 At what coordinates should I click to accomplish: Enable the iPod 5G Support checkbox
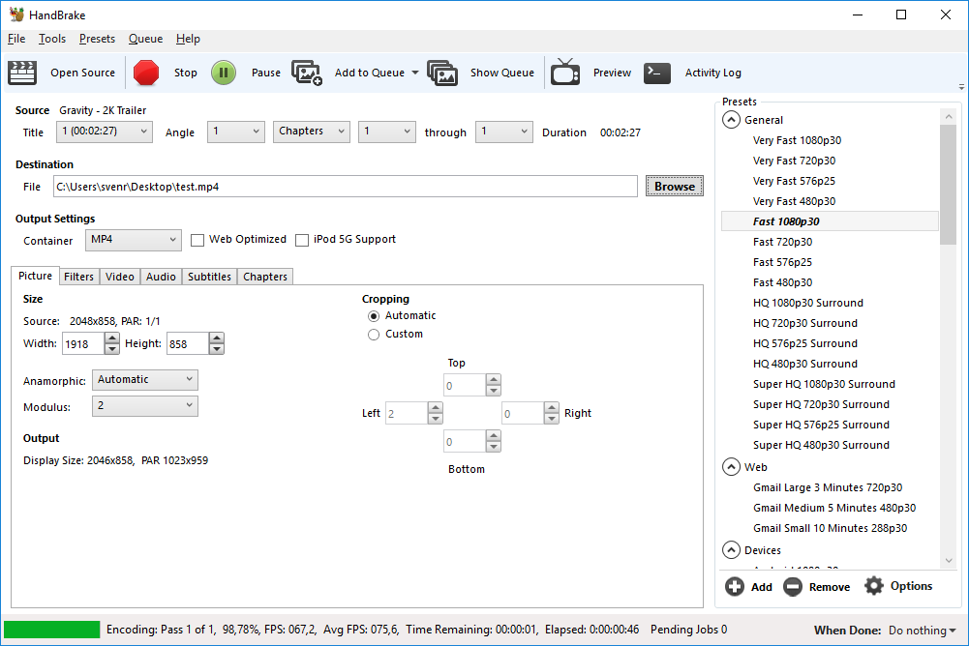[x=302, y=240]
